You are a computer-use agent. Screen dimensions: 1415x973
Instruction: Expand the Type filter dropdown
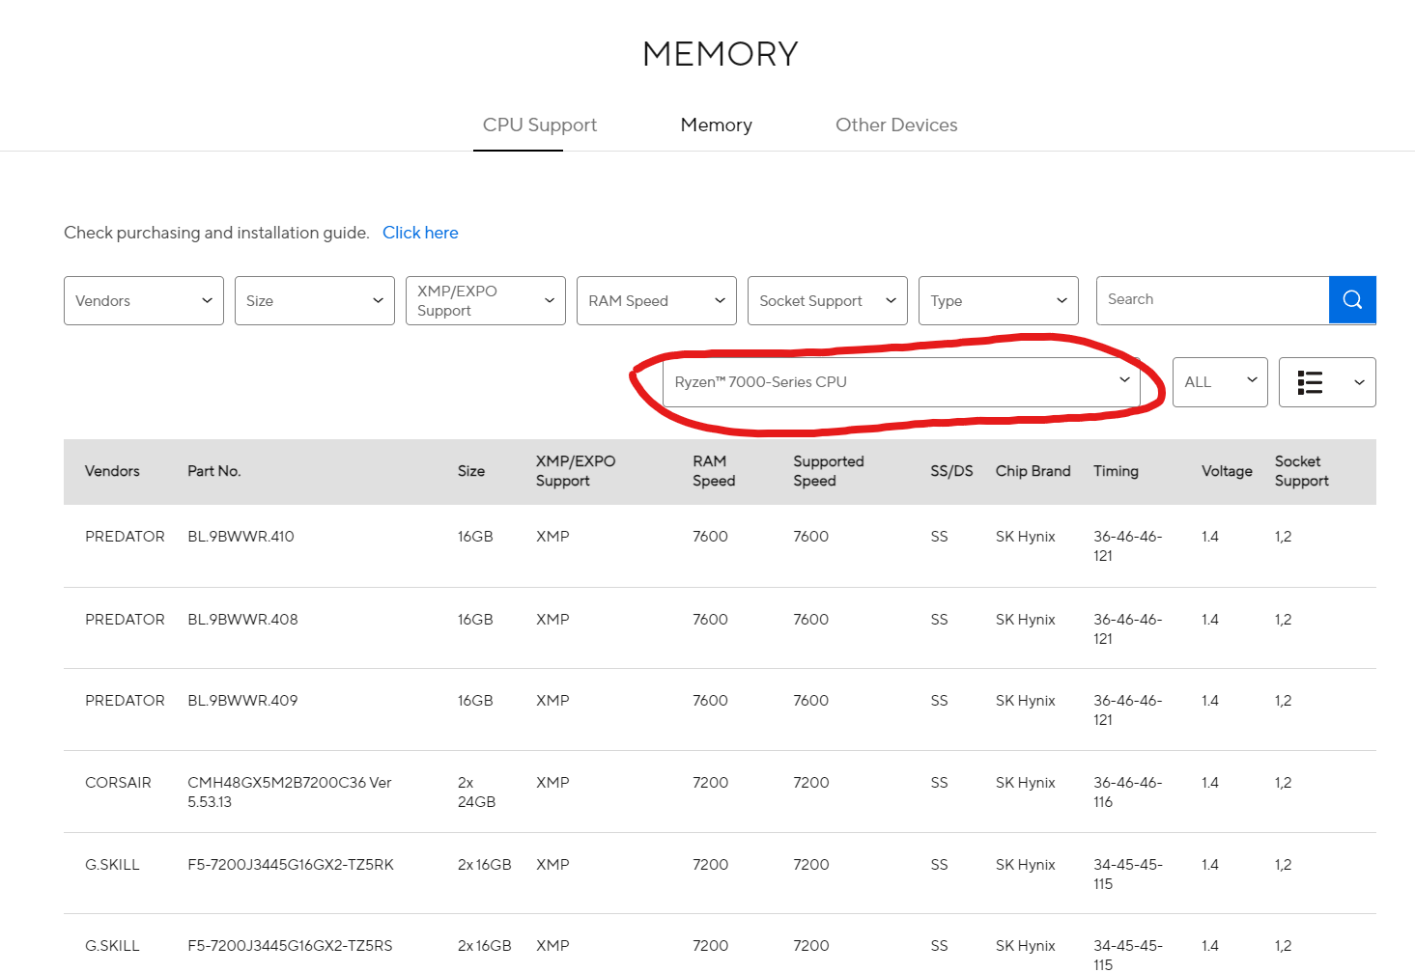click(998, 301)
